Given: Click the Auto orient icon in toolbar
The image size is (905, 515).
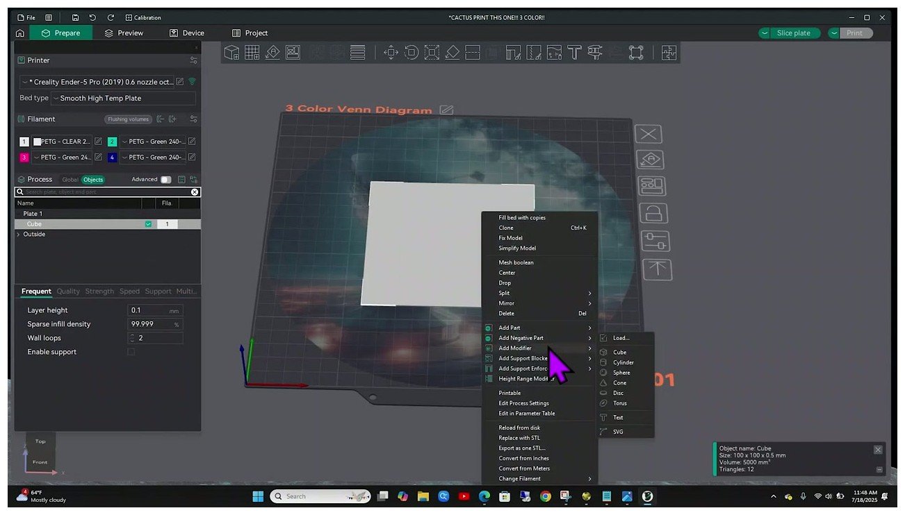Looking at the screenshot, I should pyautogui.click(x=272, y=52).
